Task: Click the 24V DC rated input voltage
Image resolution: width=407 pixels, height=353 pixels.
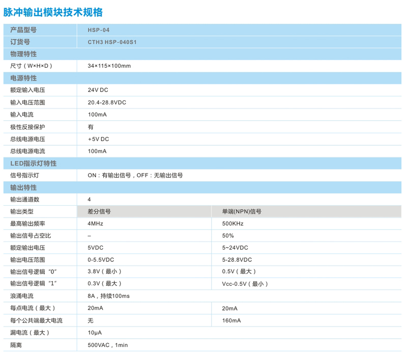Action: pos(98,90)
